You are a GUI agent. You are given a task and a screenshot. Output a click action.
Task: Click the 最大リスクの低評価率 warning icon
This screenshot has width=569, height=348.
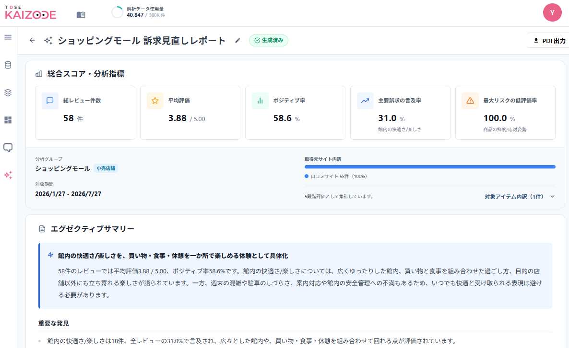tap(470, 101)
